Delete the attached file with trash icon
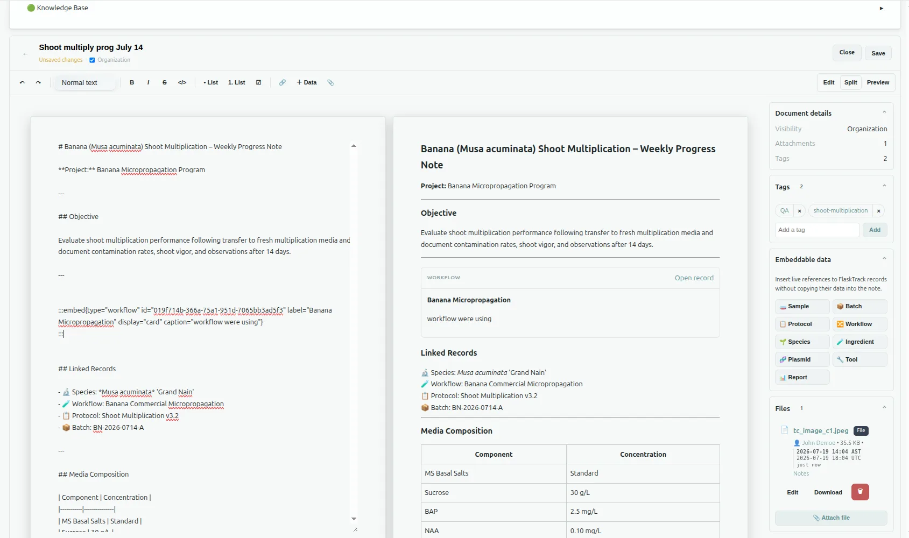909x538 pixels. tap(860, 492)
